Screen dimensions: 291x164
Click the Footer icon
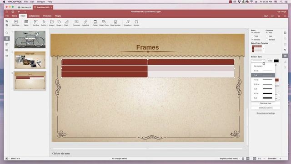pos(95,22)
